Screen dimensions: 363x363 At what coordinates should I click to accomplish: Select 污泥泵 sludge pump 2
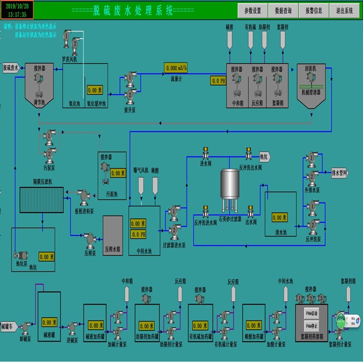49,155
